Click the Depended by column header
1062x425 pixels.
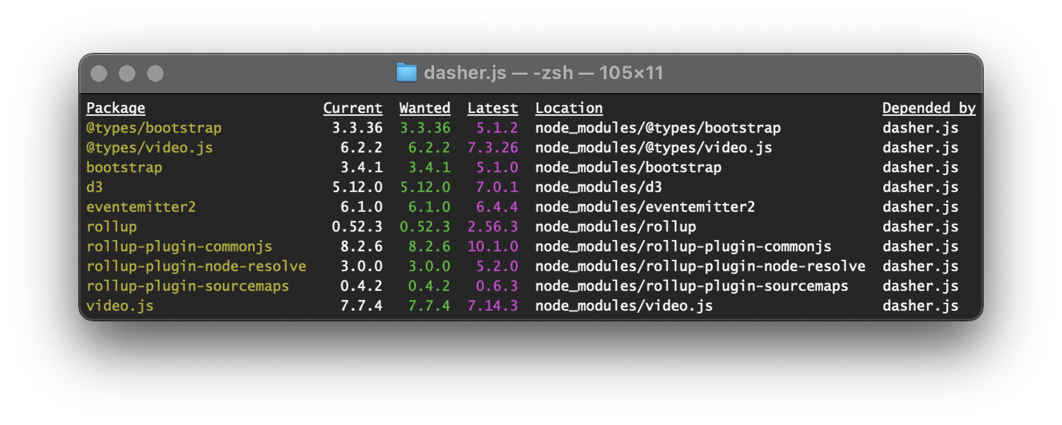pyautogui.click(x=928, y=108)
